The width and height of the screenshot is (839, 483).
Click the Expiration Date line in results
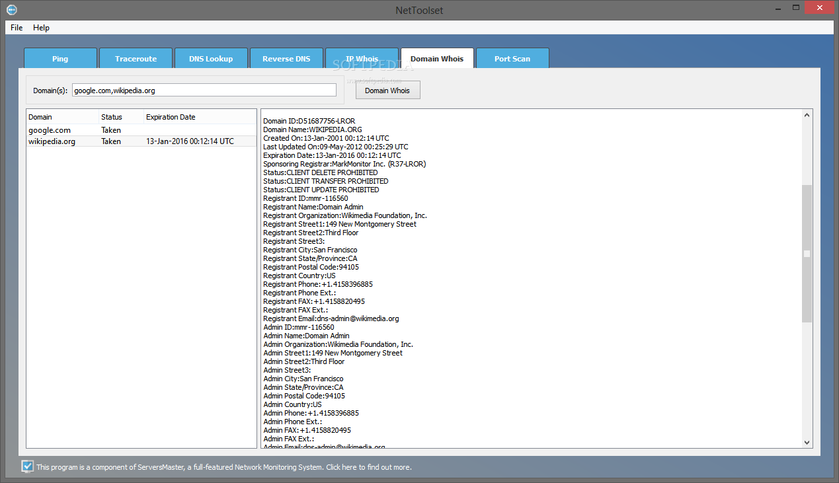pyautogui.click(x=332, y=155)
